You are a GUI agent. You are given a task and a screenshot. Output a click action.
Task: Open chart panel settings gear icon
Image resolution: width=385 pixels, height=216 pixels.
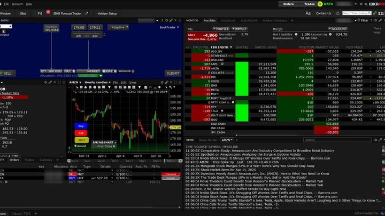tap(162, 83)
